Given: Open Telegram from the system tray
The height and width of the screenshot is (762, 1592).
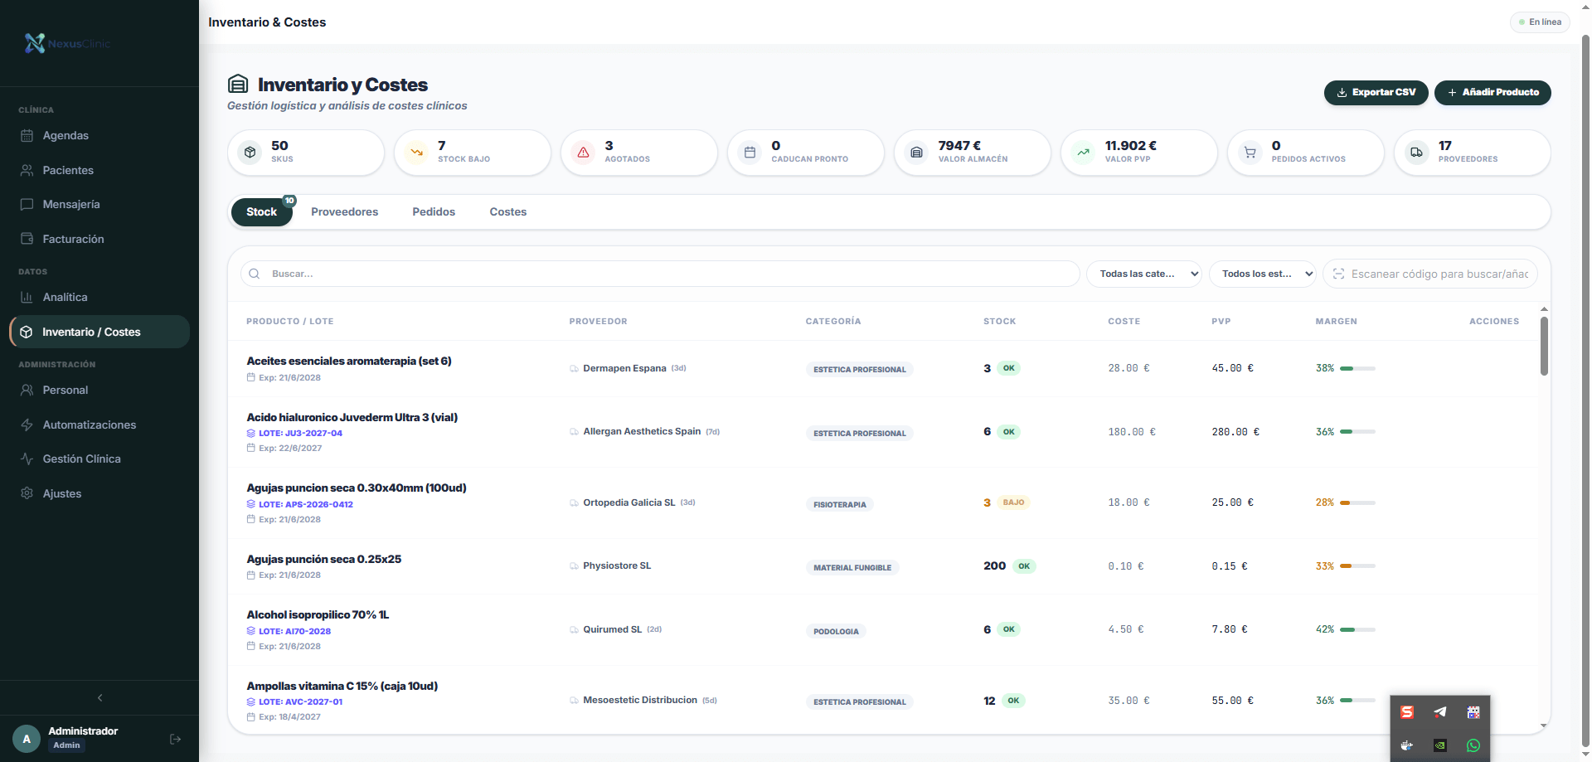Looking at the screenshot, I should (1440, 712).
